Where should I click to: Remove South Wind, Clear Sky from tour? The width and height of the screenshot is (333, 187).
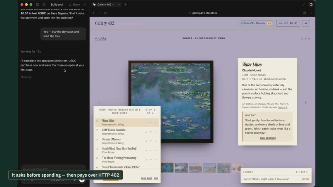pos(156,151)
